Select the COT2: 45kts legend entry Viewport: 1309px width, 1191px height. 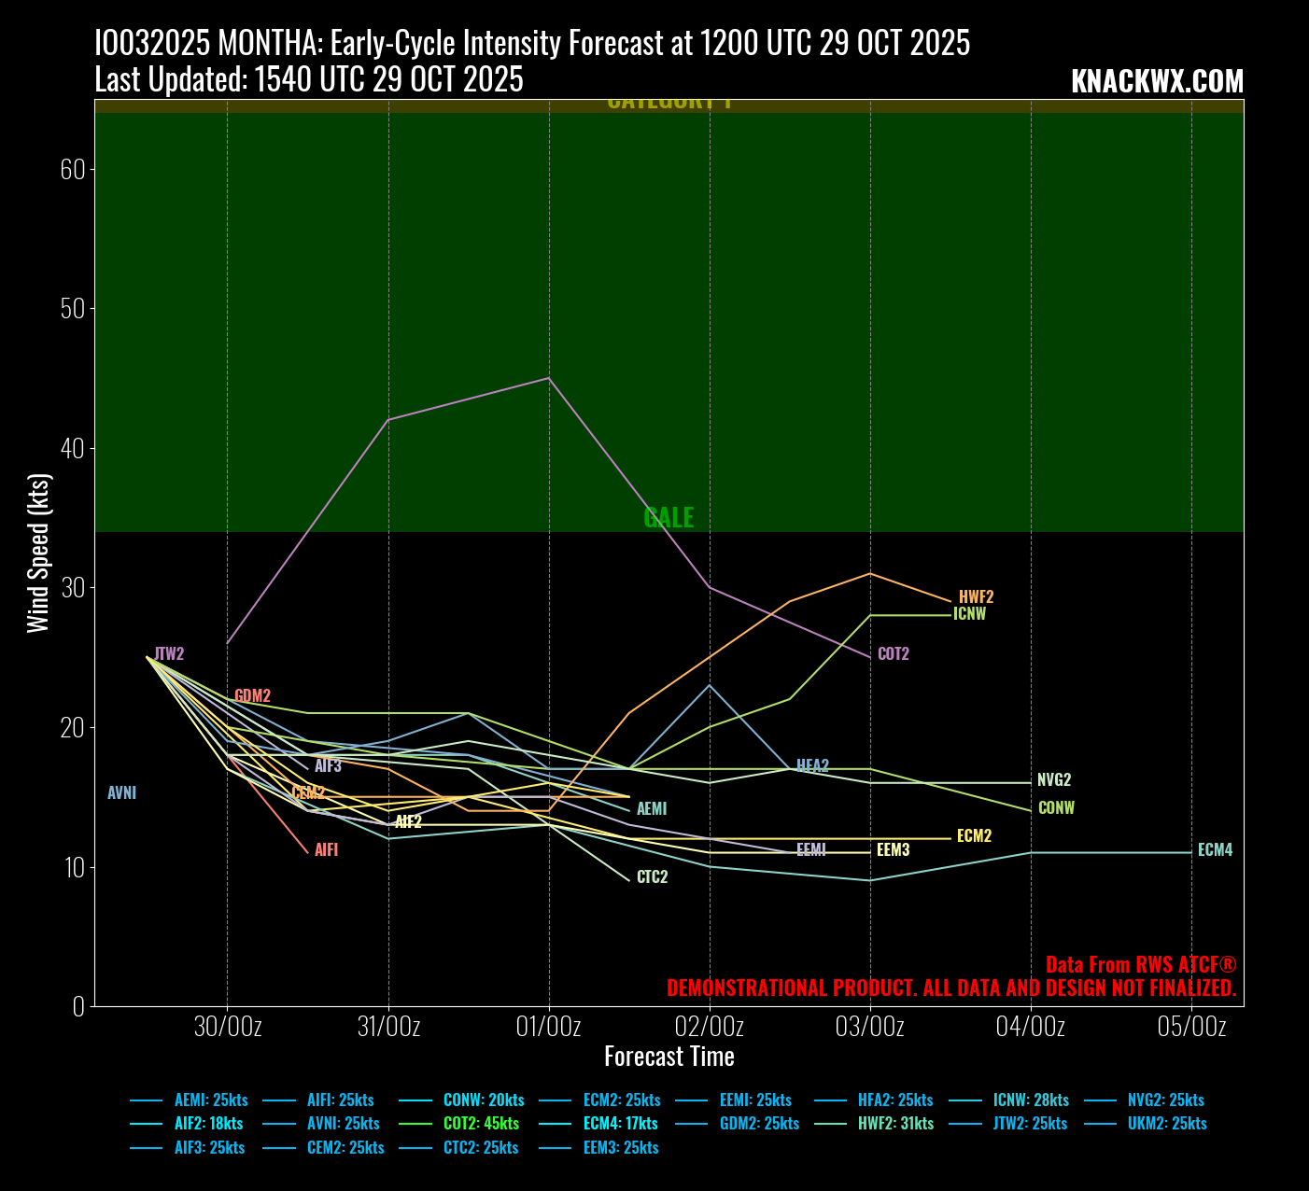481,1124
